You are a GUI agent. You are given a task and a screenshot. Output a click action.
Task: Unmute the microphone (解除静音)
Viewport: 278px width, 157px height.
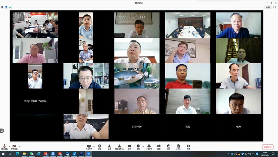(x=4, y=147)
